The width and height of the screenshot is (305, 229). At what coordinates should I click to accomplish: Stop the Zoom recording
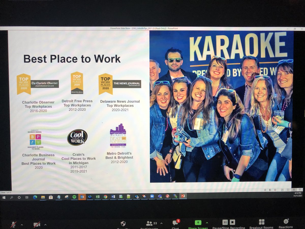tap(232, 222)
